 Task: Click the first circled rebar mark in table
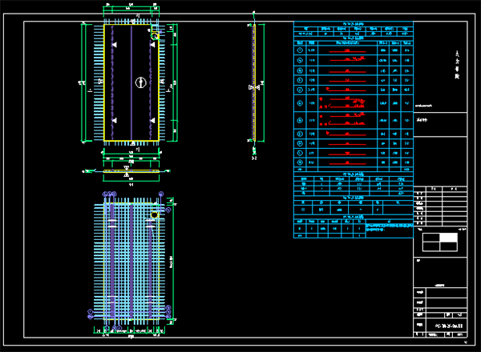300,50
